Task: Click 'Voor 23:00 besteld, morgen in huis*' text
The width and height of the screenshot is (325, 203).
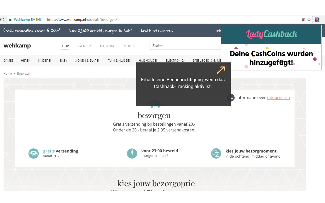Action: point(101,31)
